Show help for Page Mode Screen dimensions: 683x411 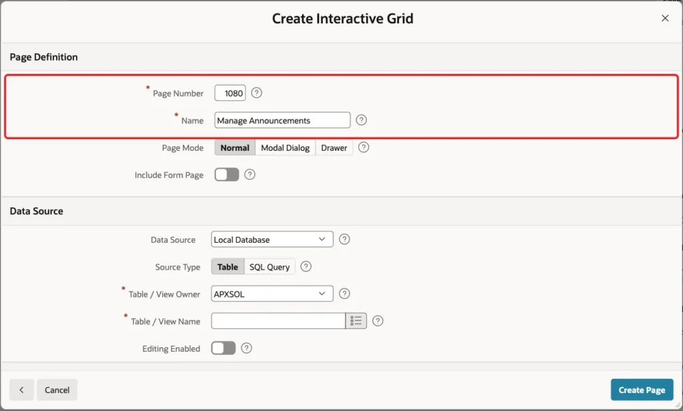(x=364, y=147)
